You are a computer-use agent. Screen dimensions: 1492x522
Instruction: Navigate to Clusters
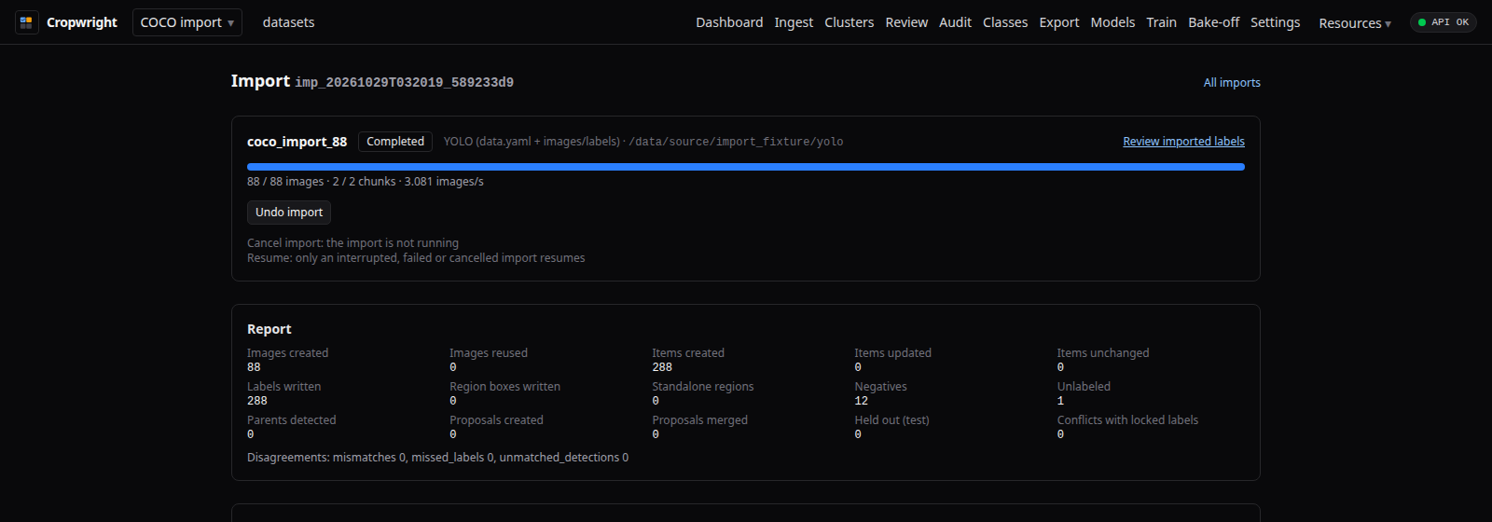pyautogui.click(x=850, y=22)
